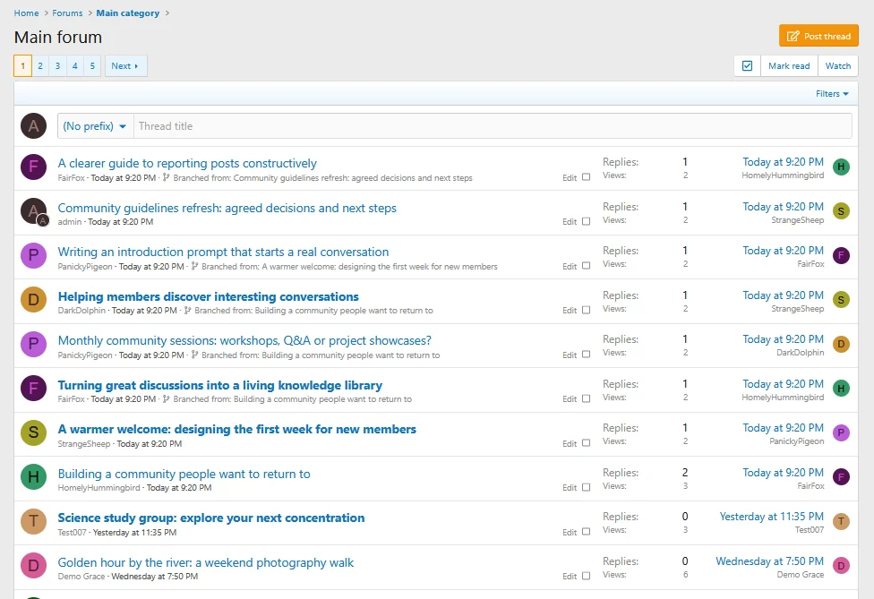Click admin avatar on Community guidelines thread
This screenshot has width=874, height=599.
pyautogui.click(x=33, y=211)
